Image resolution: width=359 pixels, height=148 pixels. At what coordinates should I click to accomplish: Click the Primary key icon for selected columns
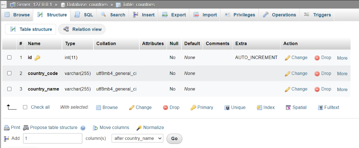click(193, 107)
